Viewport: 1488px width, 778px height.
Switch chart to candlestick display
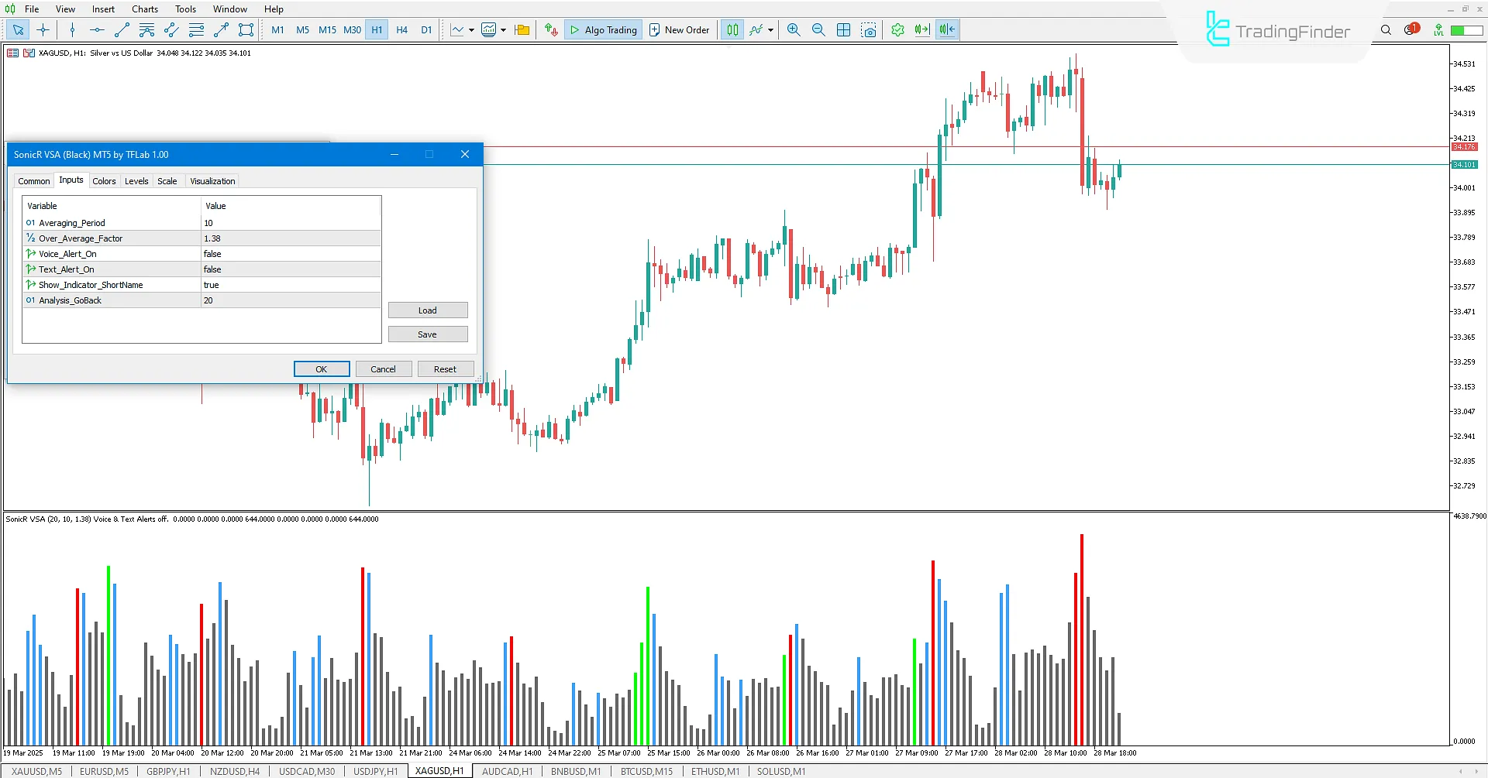click(x=732, y=29)
